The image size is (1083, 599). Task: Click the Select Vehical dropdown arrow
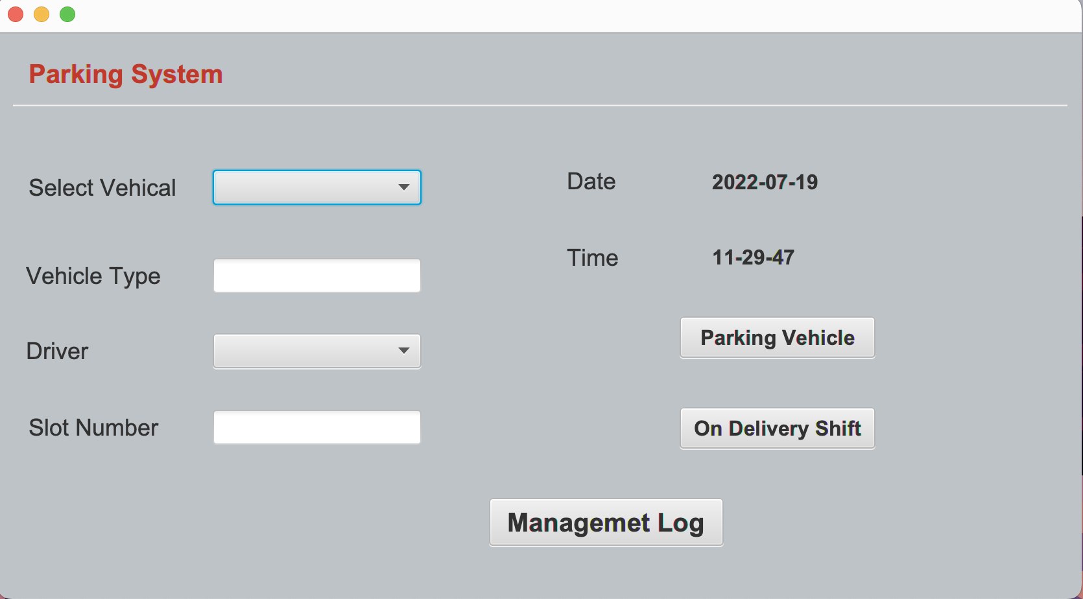(x=405, y=187)
